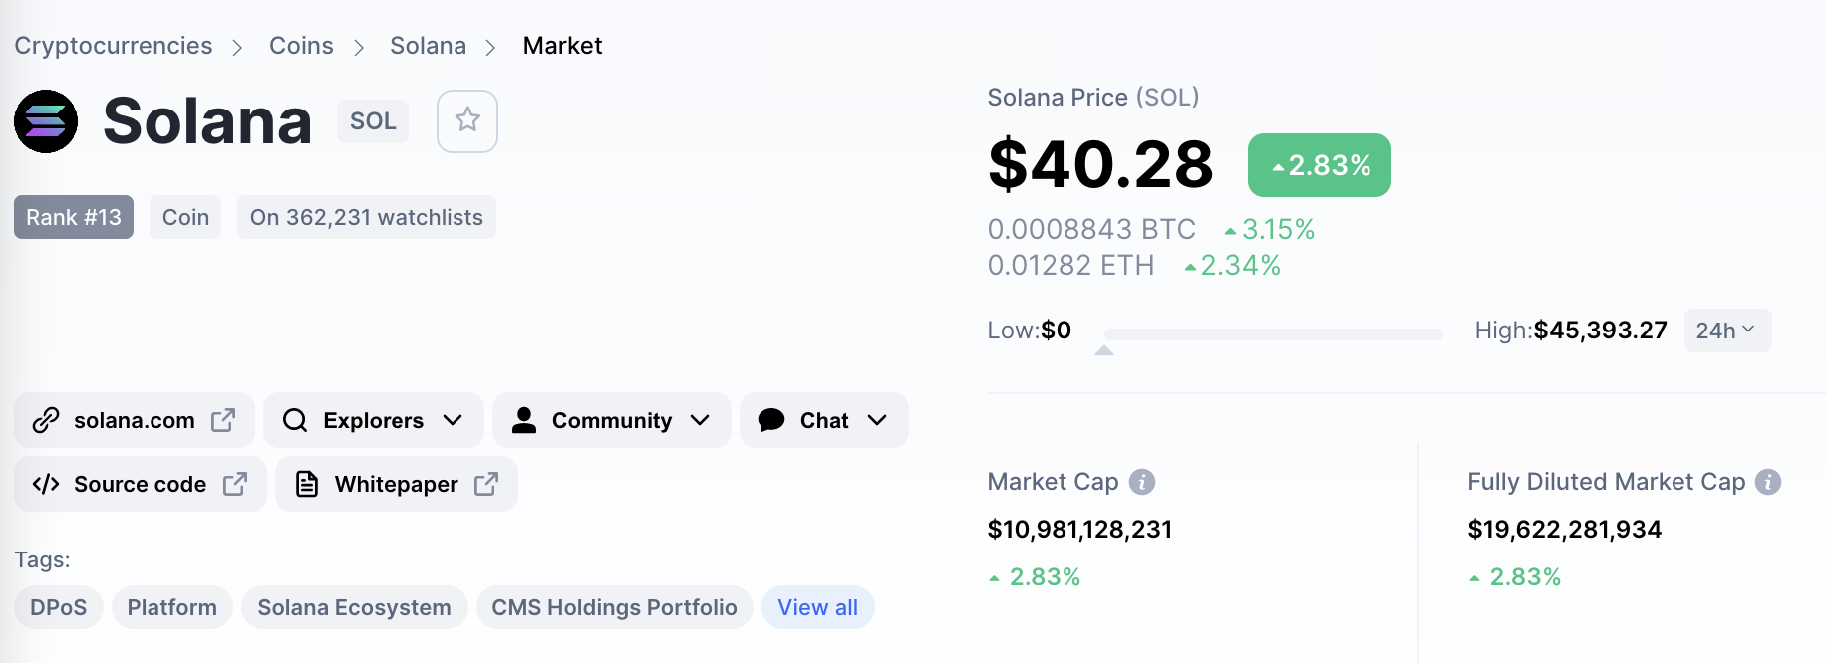
Task: Expand the Explorers dropdown
Action: (x=374, y=420)
